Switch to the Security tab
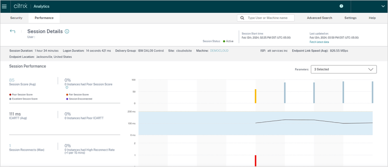The width and height of the screenshot is (388, 167). (x=16, y=18)
